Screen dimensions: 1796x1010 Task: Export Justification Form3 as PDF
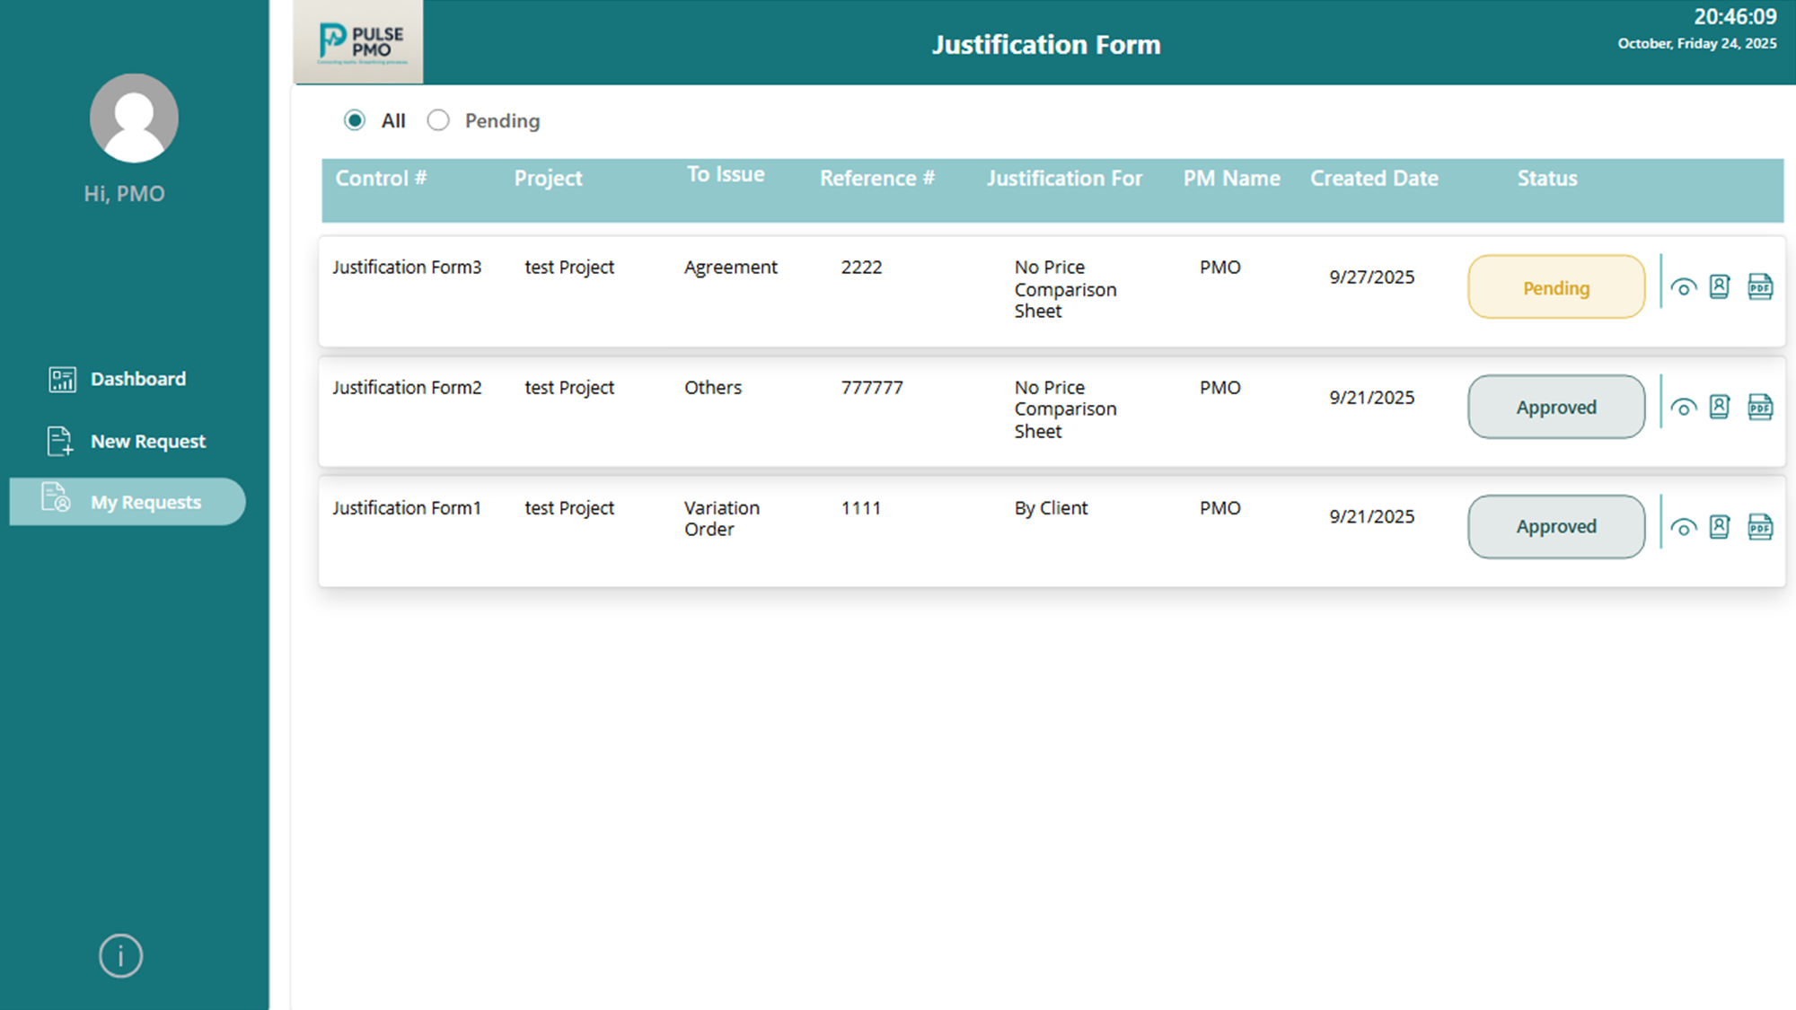click(1760, 287)
